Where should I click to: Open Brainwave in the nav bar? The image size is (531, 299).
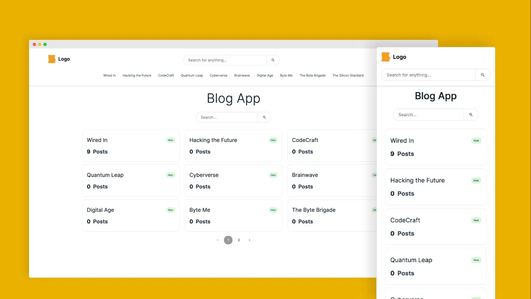(x=242, y=76)
